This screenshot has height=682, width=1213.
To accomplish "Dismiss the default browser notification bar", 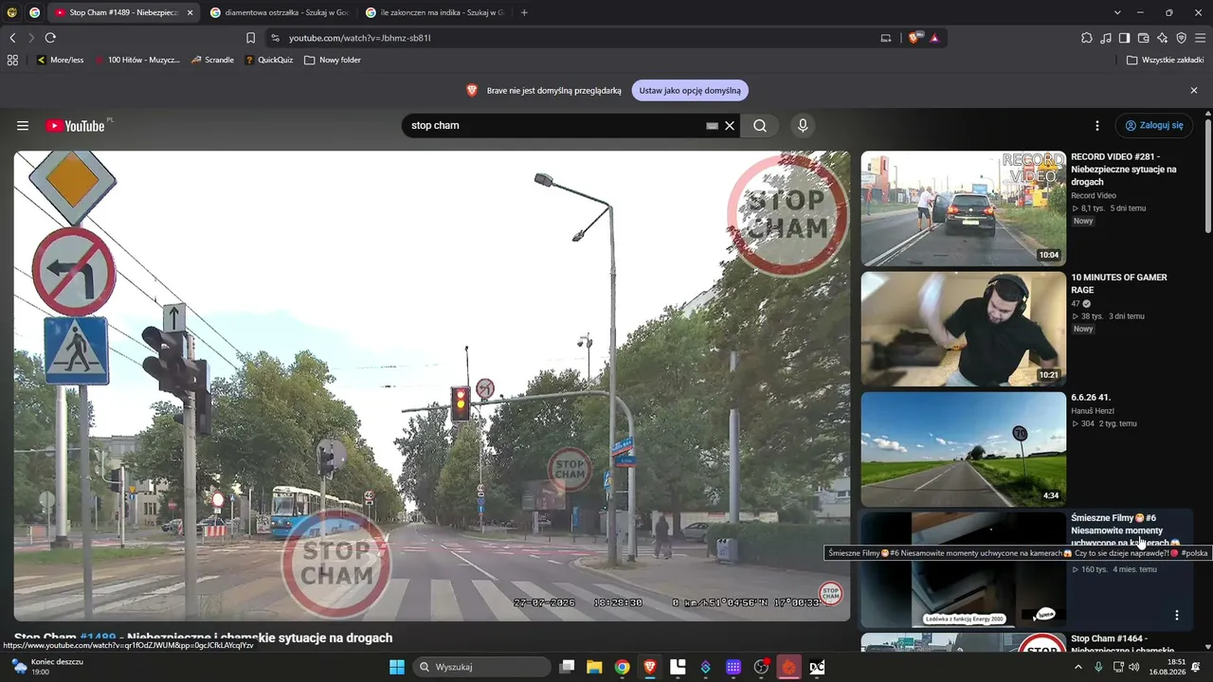I will (1194, 90).
